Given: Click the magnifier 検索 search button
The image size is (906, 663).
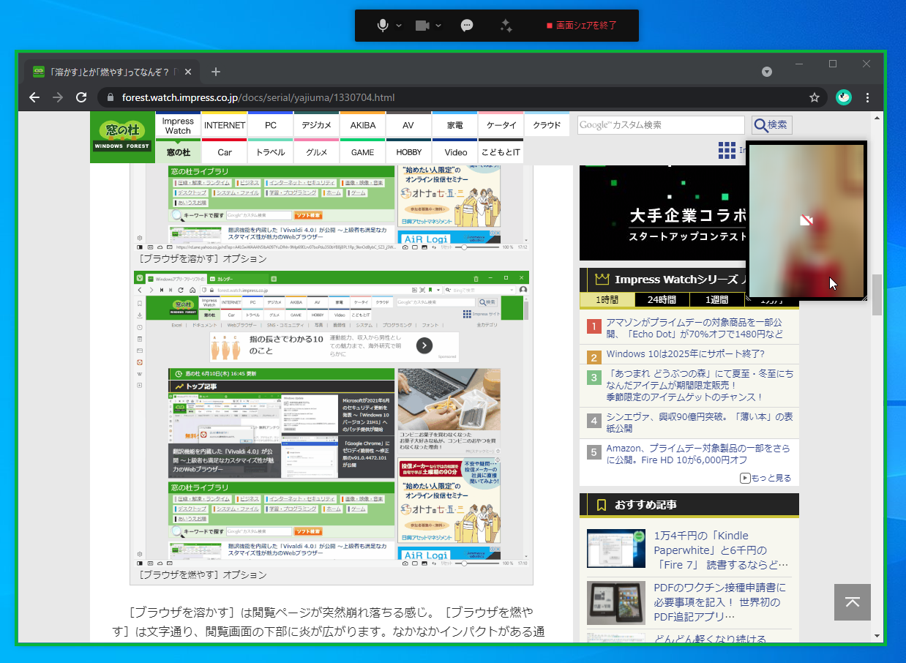Looking at the screenshot, I should pos(771,124).
